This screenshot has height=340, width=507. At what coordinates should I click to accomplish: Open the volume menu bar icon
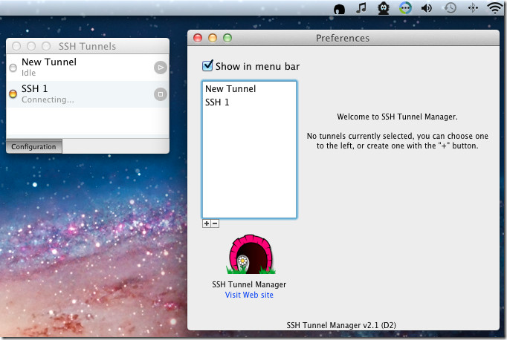(427, 8)
